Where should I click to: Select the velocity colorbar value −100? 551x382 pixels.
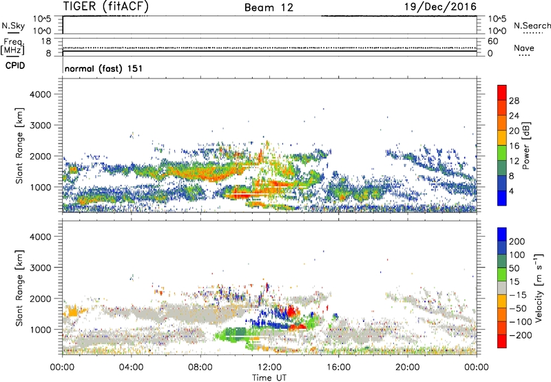coord(520,321)
